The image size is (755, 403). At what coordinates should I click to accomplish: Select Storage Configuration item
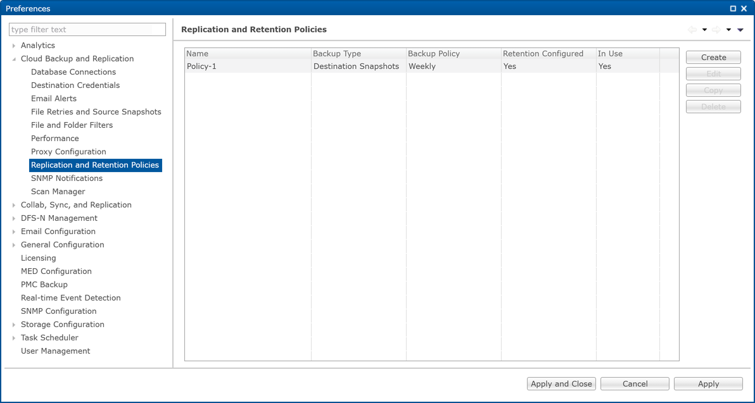pyautogui.click(x=62, y=324)
